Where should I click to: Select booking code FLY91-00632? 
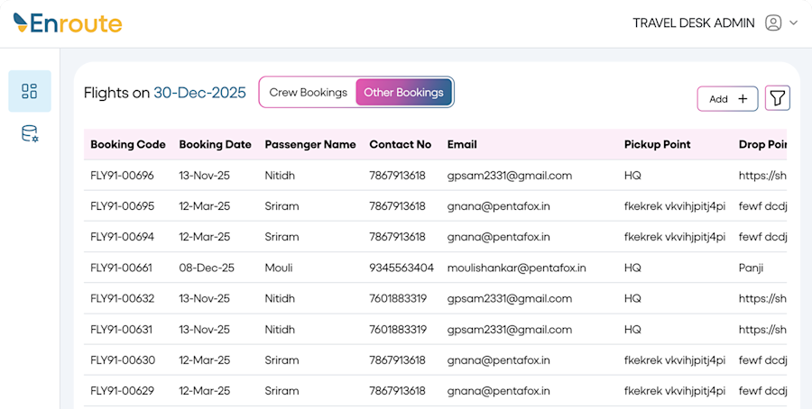tap(122, 298)
